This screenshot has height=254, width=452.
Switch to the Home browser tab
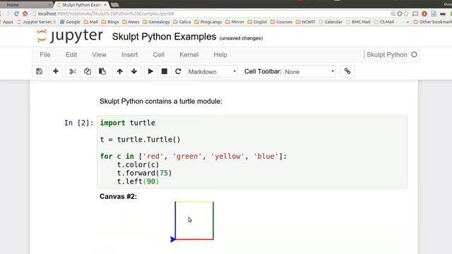point(26,5)
